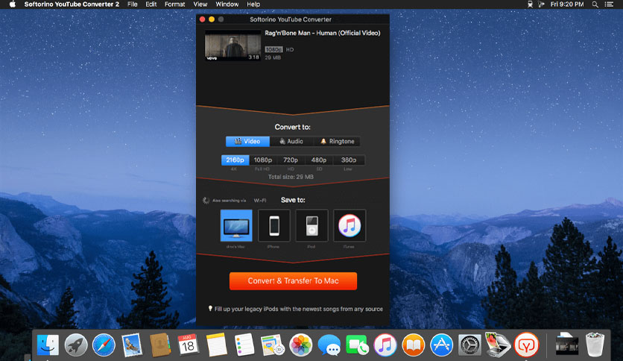Open Notification Center in menu bar
This screenshot has height=361, width=623.
[x=609, y=4]
